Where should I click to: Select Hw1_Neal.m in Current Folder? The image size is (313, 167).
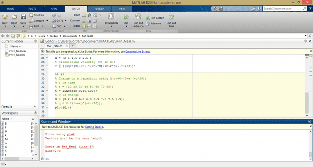click(17, 55)
